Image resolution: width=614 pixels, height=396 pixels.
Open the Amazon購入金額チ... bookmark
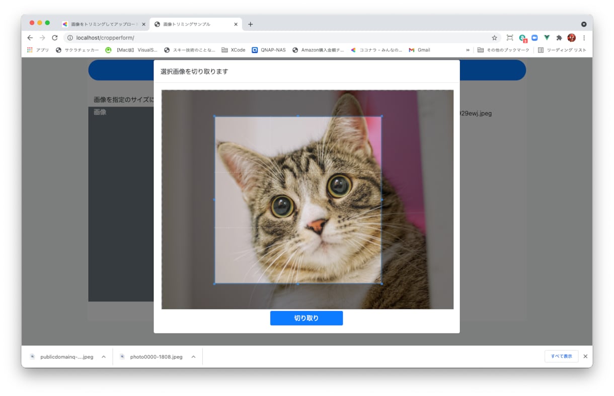[318, 50]
